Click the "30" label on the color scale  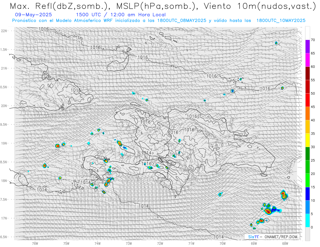click(x=313, y=147)
